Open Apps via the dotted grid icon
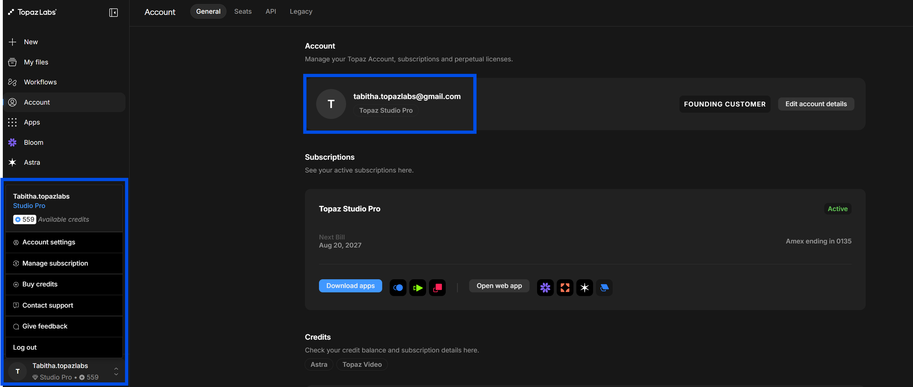Screen dimensions: 913x387 12,122
